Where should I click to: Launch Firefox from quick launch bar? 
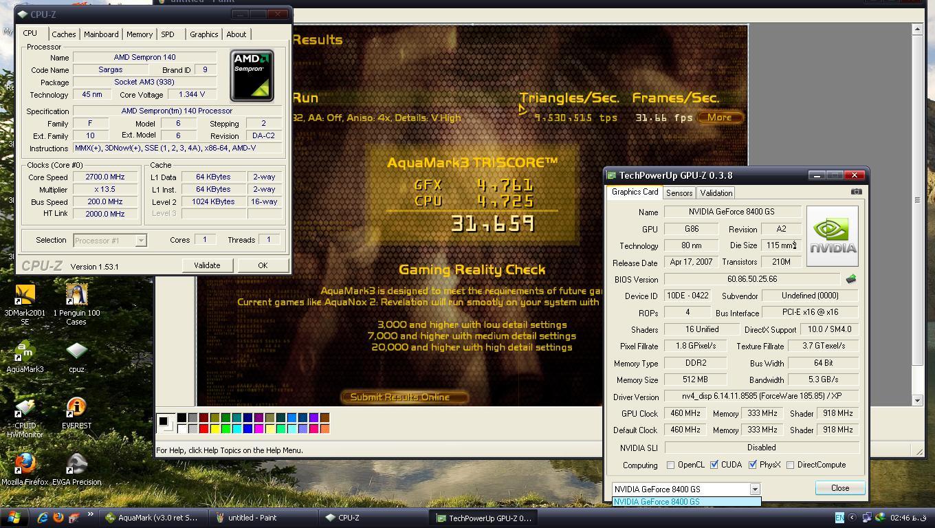[58, 518]
